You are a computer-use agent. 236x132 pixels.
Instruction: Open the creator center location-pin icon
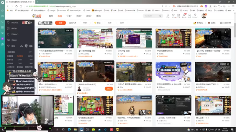tap(195, 15)
